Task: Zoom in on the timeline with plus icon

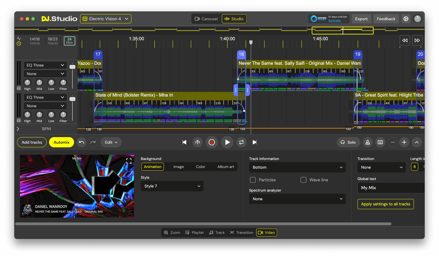Action: 404,142
